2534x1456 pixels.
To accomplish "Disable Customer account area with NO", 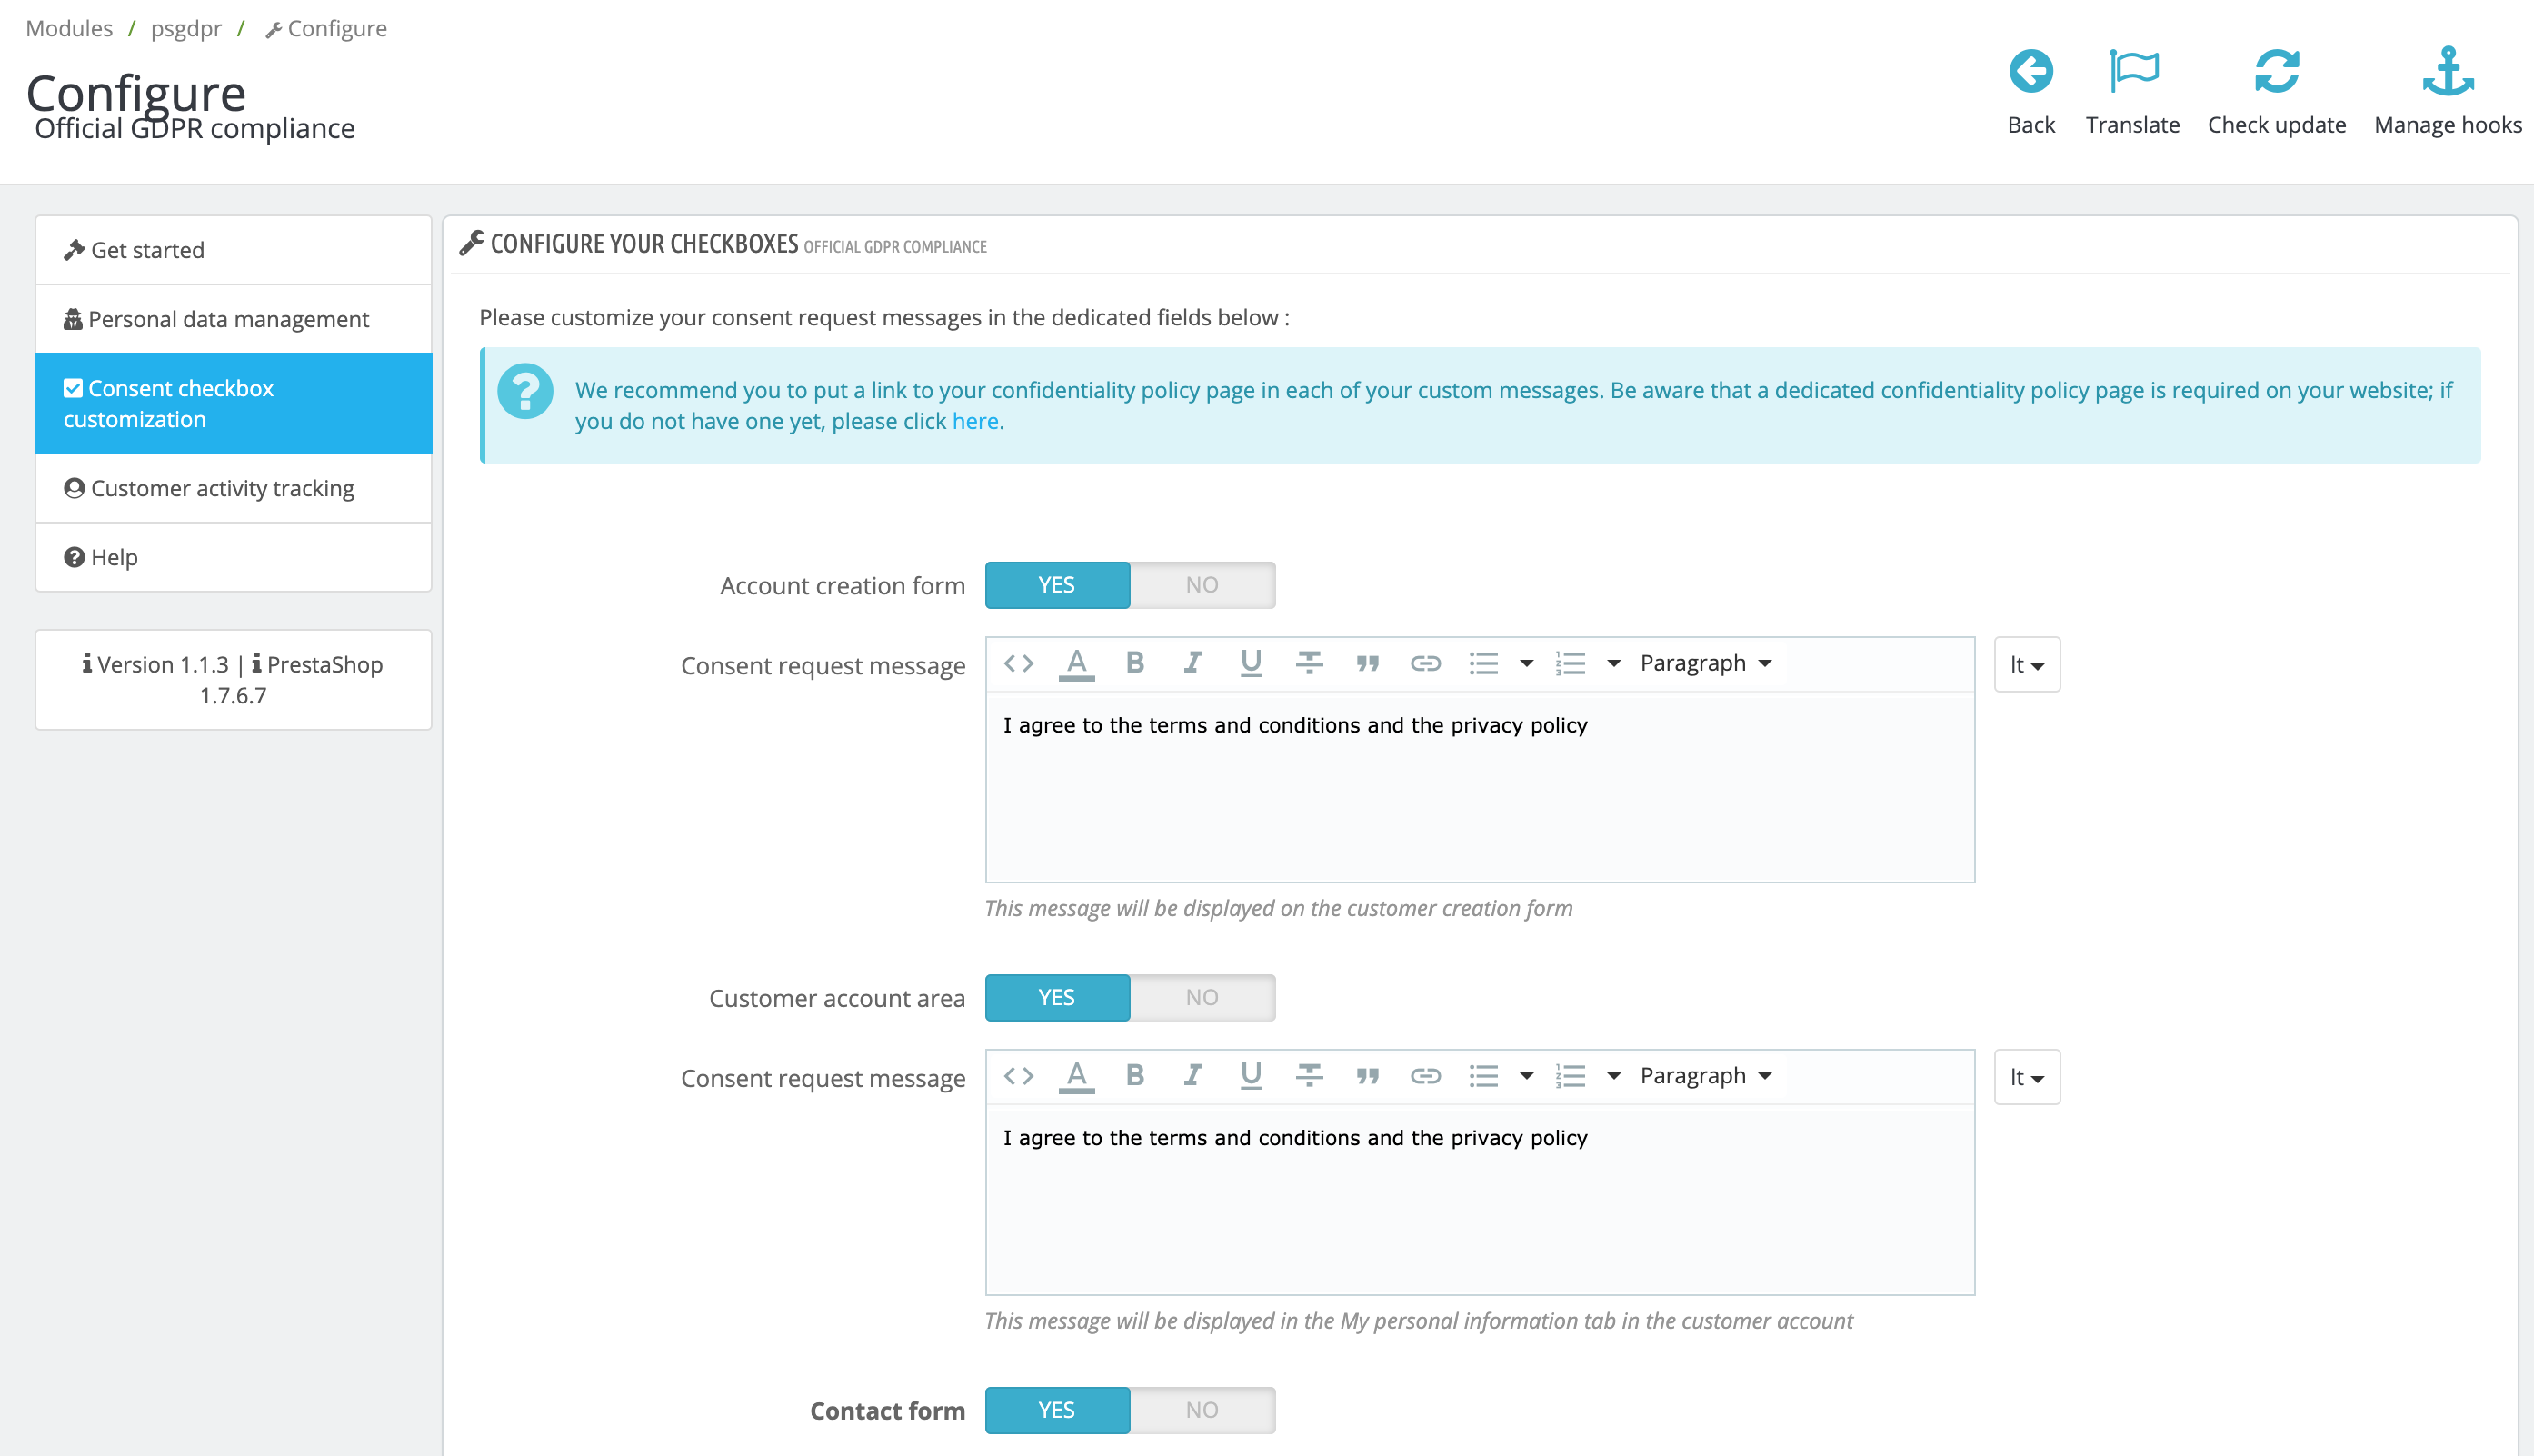I will [1201, 997].
